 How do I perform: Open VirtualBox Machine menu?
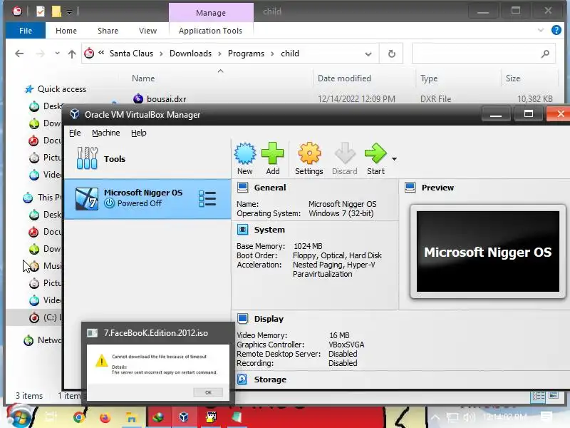(x=105, y=133)
